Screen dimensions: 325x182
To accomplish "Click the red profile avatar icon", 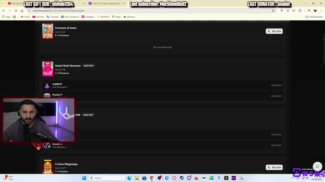I will (x=315, y=11).
